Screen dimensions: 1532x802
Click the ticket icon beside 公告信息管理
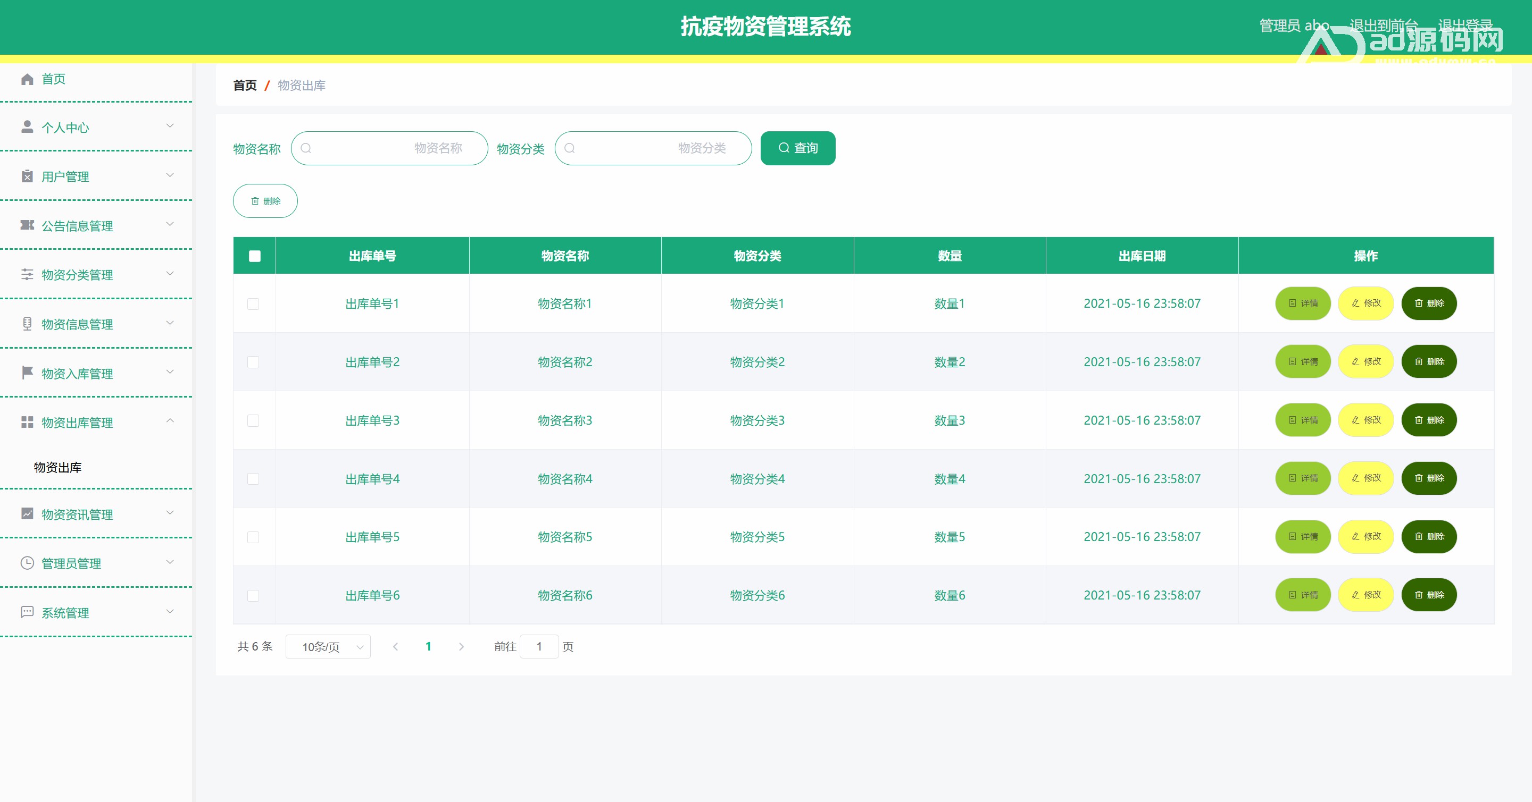click(27, 225)
